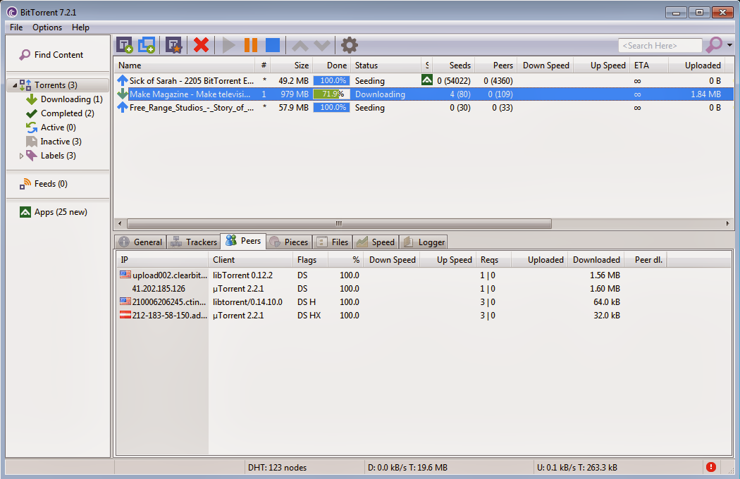Click the Add Torrent from URL icon
The image size is (740, 479).
pyautogui.click(x=147, y=45)
